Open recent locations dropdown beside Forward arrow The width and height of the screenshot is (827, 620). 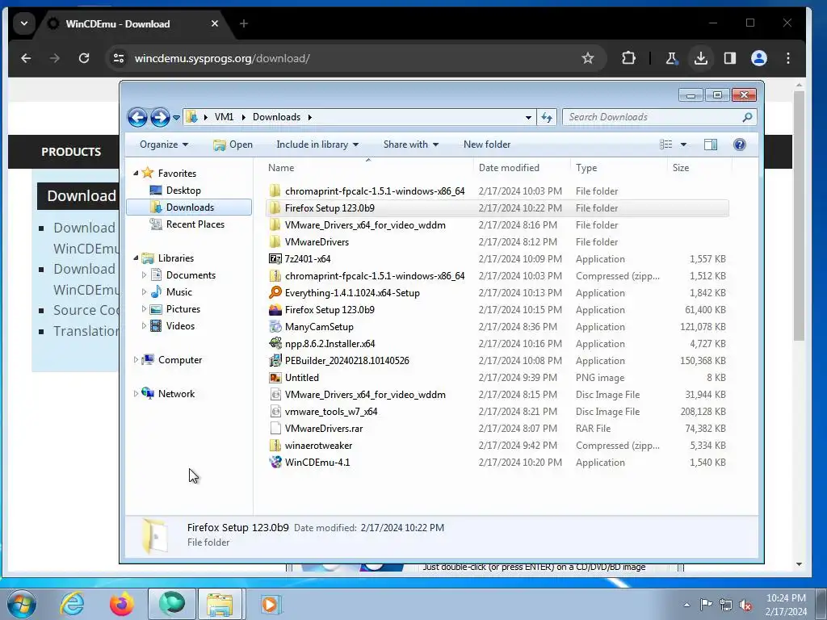click(x=176, y=118)
